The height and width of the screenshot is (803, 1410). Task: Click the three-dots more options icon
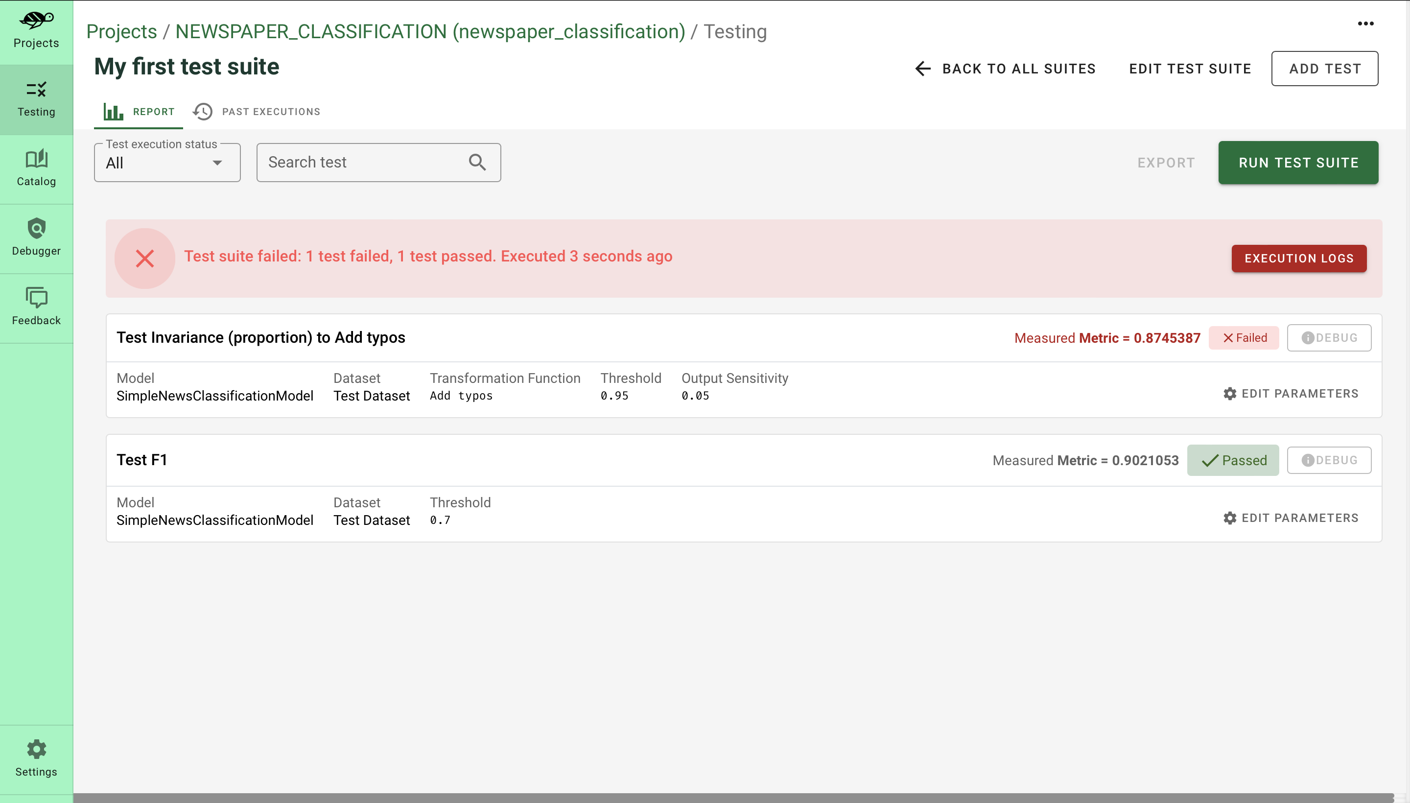(x=1365, y=24)
